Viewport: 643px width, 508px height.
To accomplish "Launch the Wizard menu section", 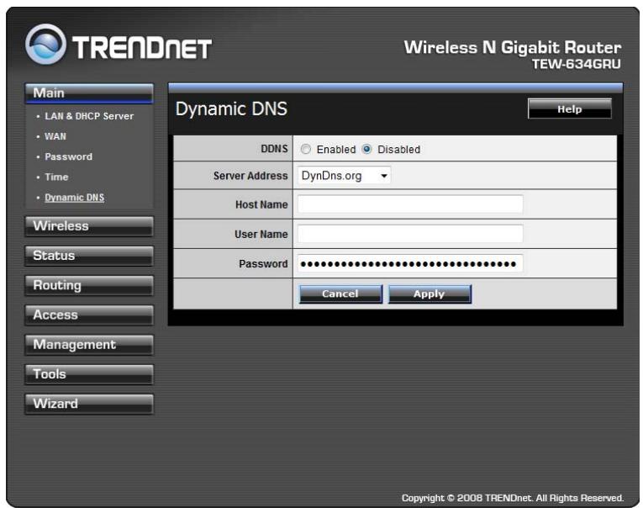I will point(89,404).
